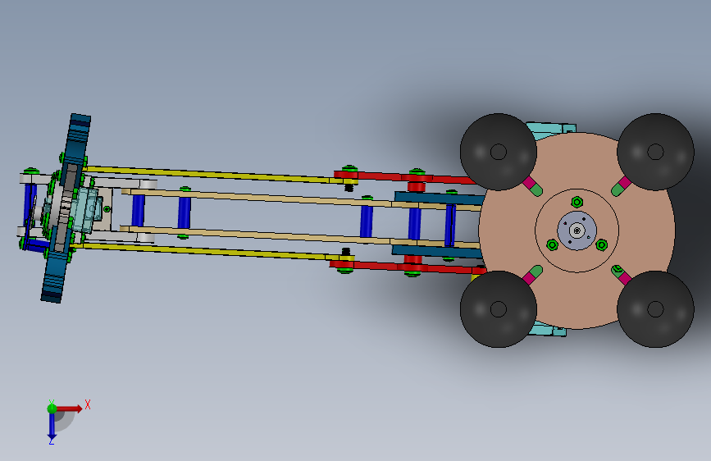Select the upper-left black ball wheel

coord(499,152)
